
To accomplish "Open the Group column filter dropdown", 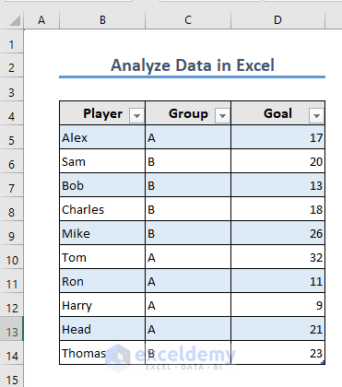I will 222,115.
